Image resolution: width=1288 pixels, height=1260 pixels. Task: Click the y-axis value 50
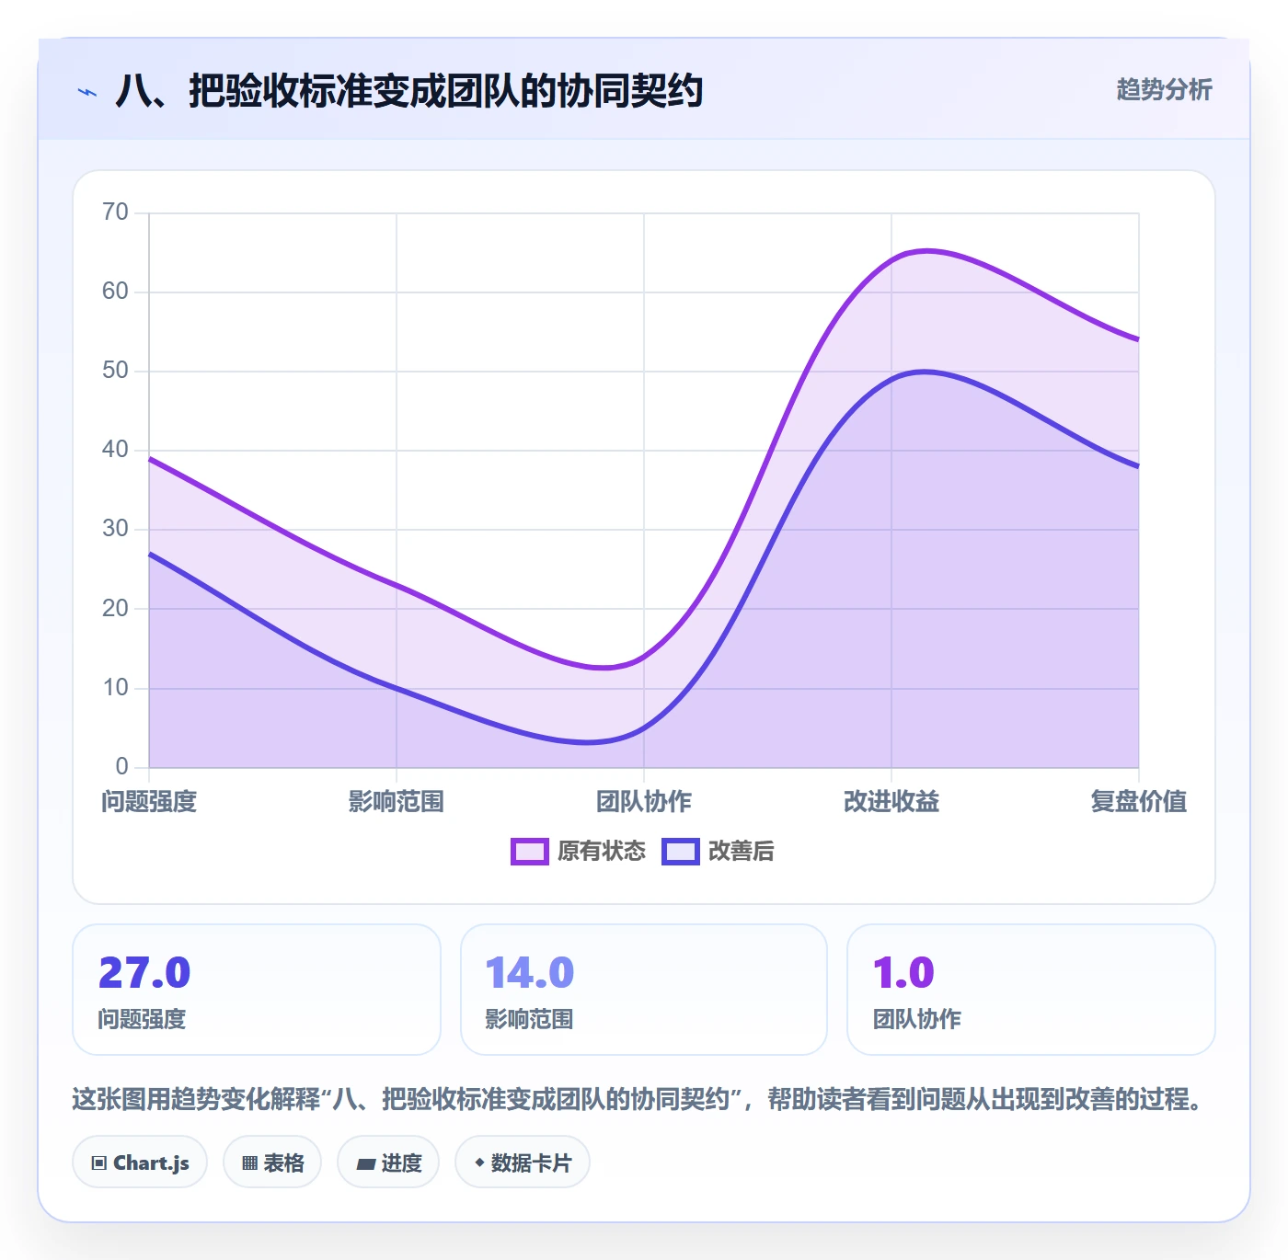coord(116,371)
